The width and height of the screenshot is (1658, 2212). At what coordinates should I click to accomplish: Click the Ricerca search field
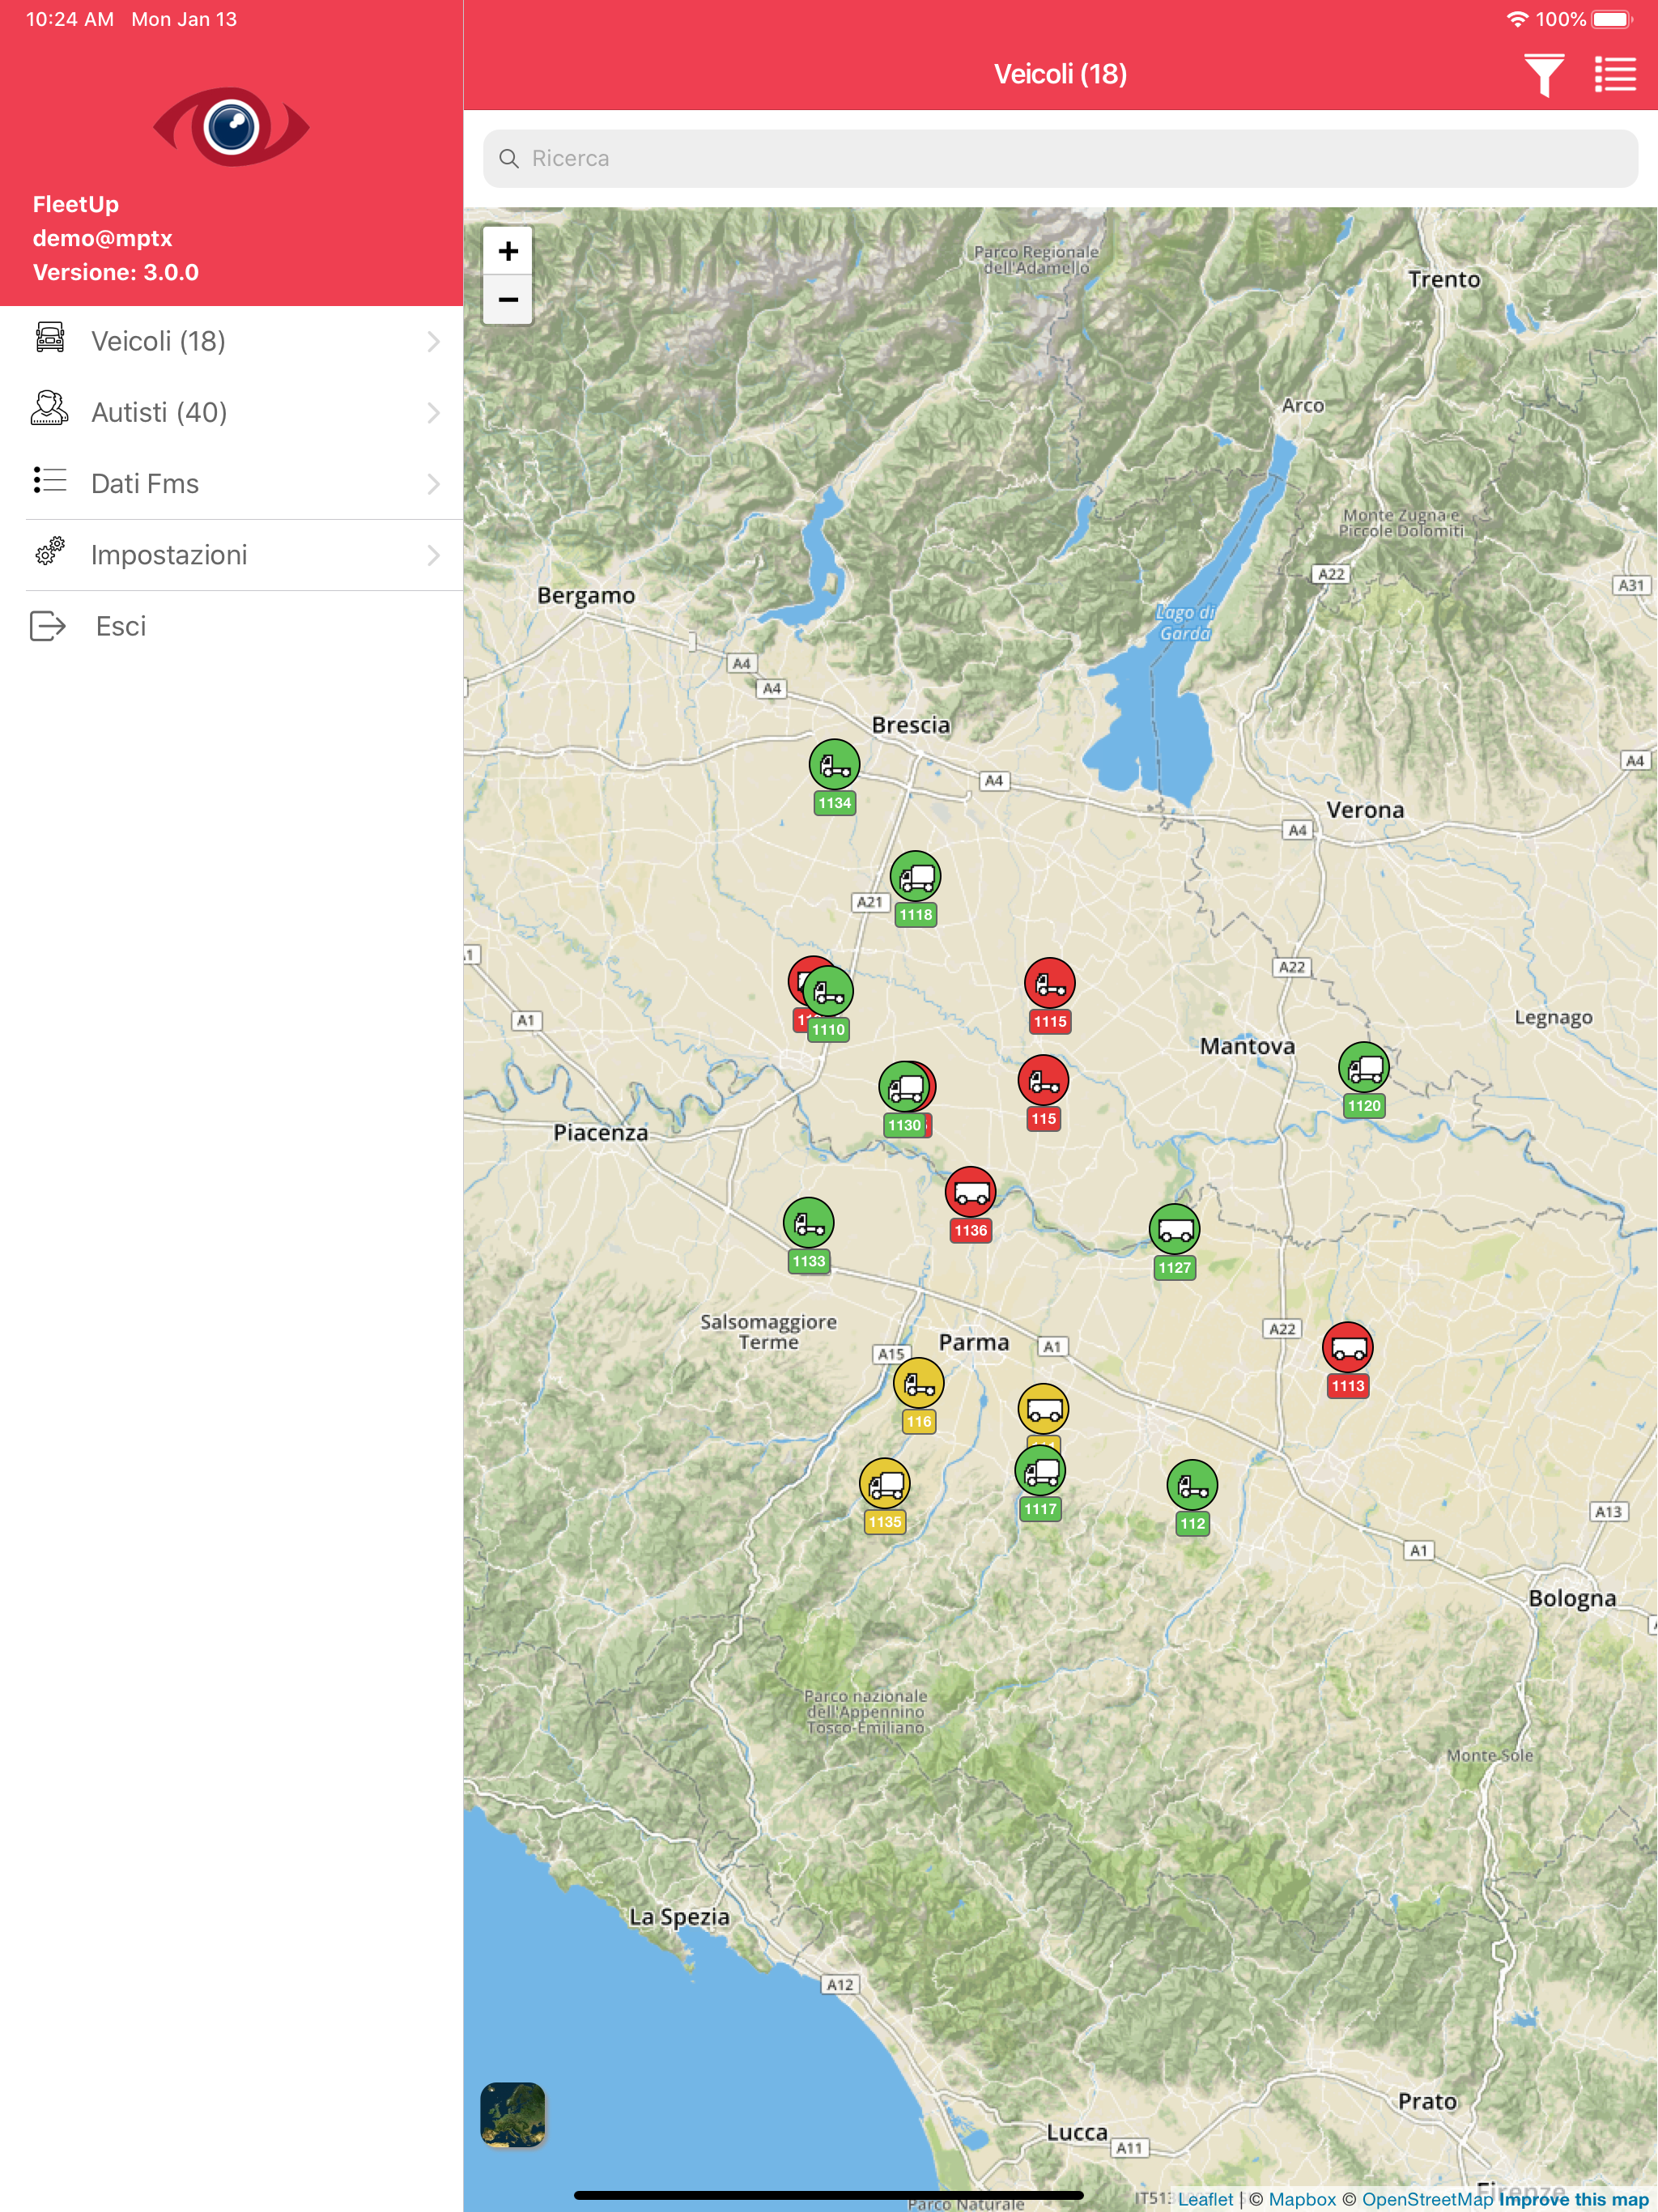click(x=1060, y=158)
